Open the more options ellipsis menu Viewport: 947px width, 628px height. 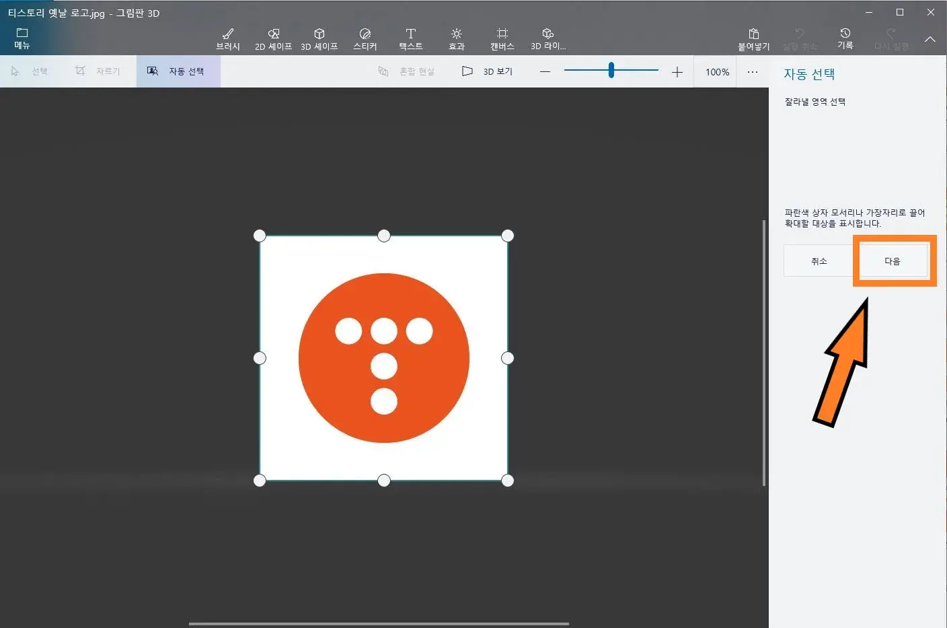coord(753,72)
